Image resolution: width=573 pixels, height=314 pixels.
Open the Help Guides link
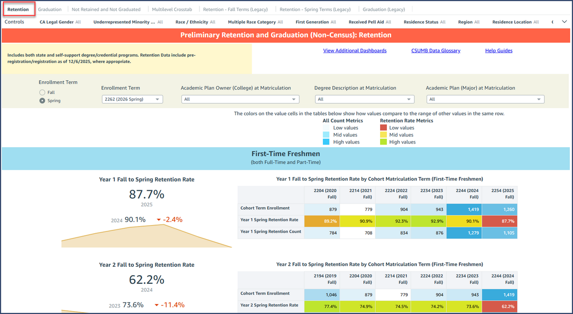tap(499, 50)
